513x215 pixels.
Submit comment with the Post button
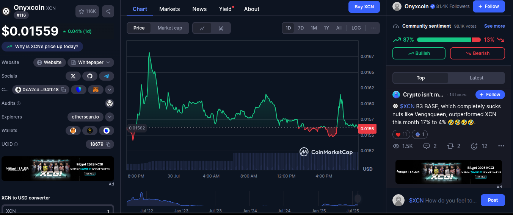coord(493,200)
